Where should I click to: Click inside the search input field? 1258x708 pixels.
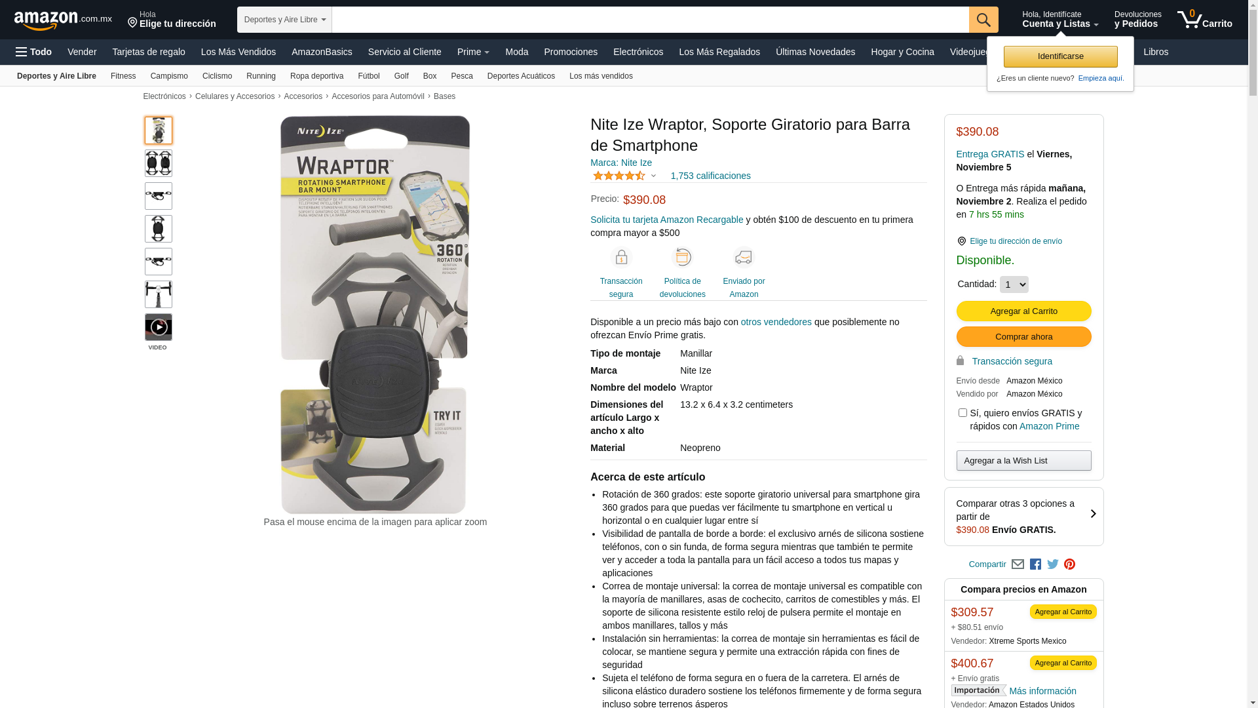pos(650,20)
